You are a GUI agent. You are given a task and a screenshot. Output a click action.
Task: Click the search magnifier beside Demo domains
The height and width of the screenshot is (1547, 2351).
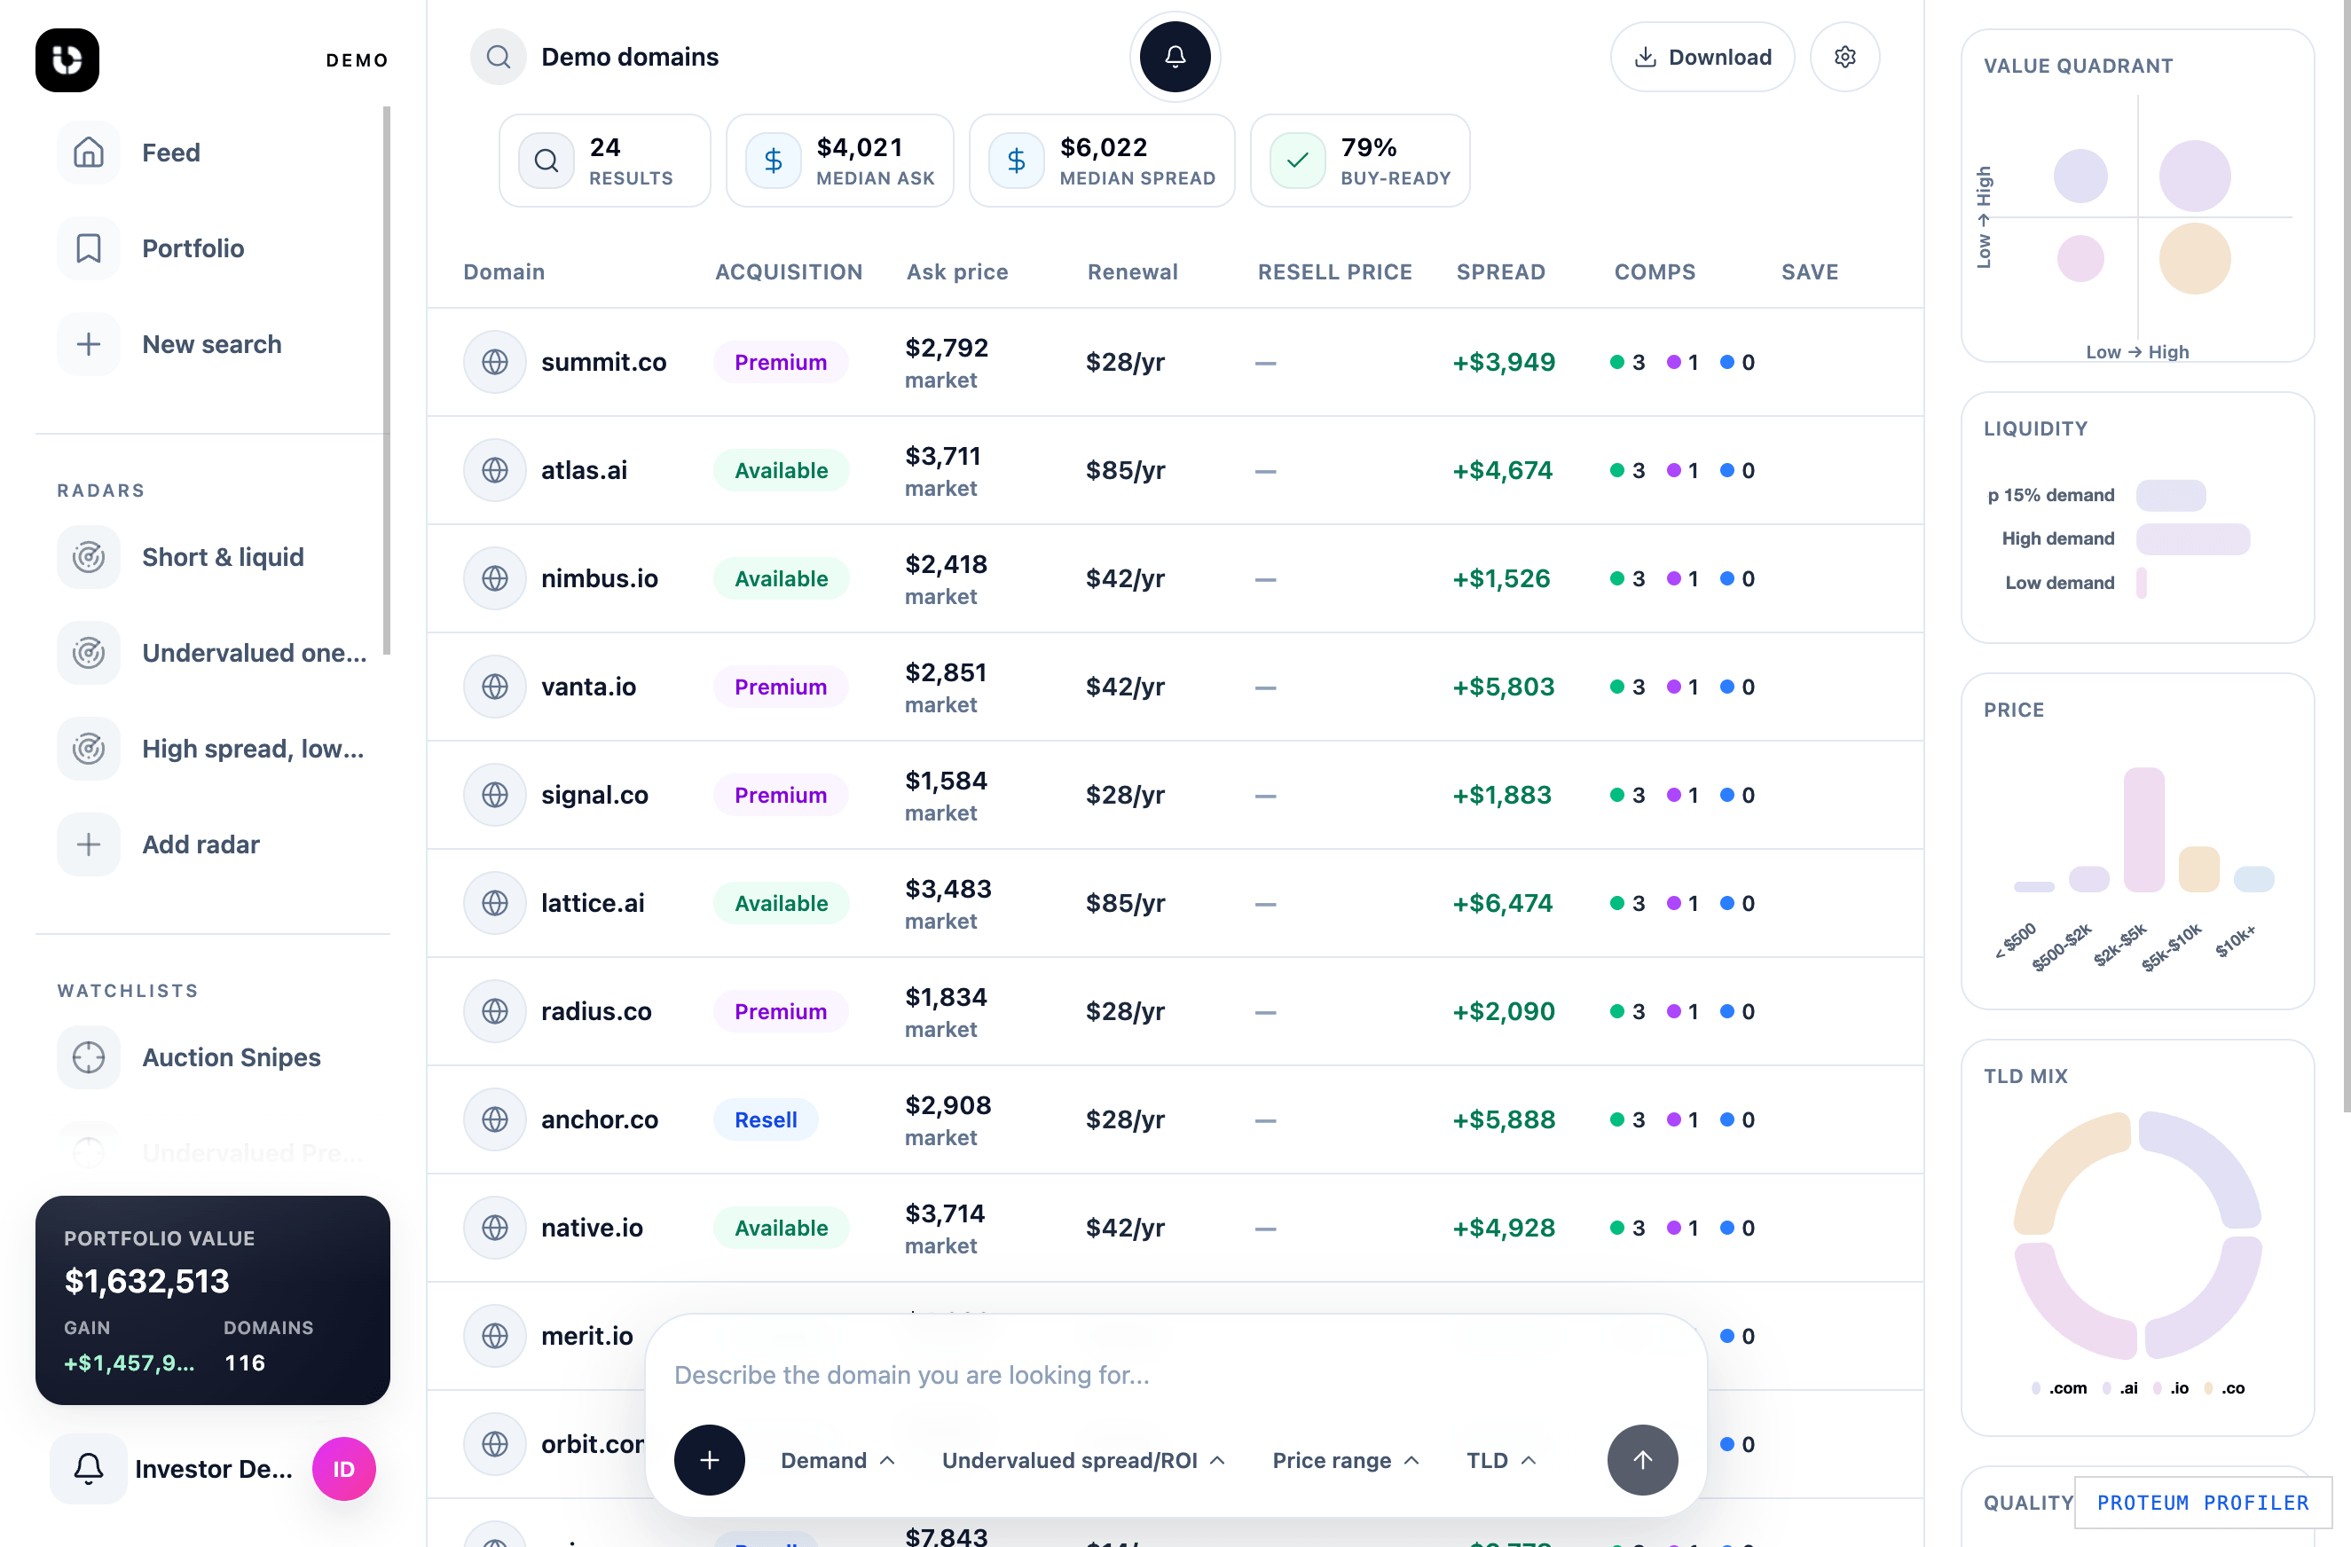[499, 58]
